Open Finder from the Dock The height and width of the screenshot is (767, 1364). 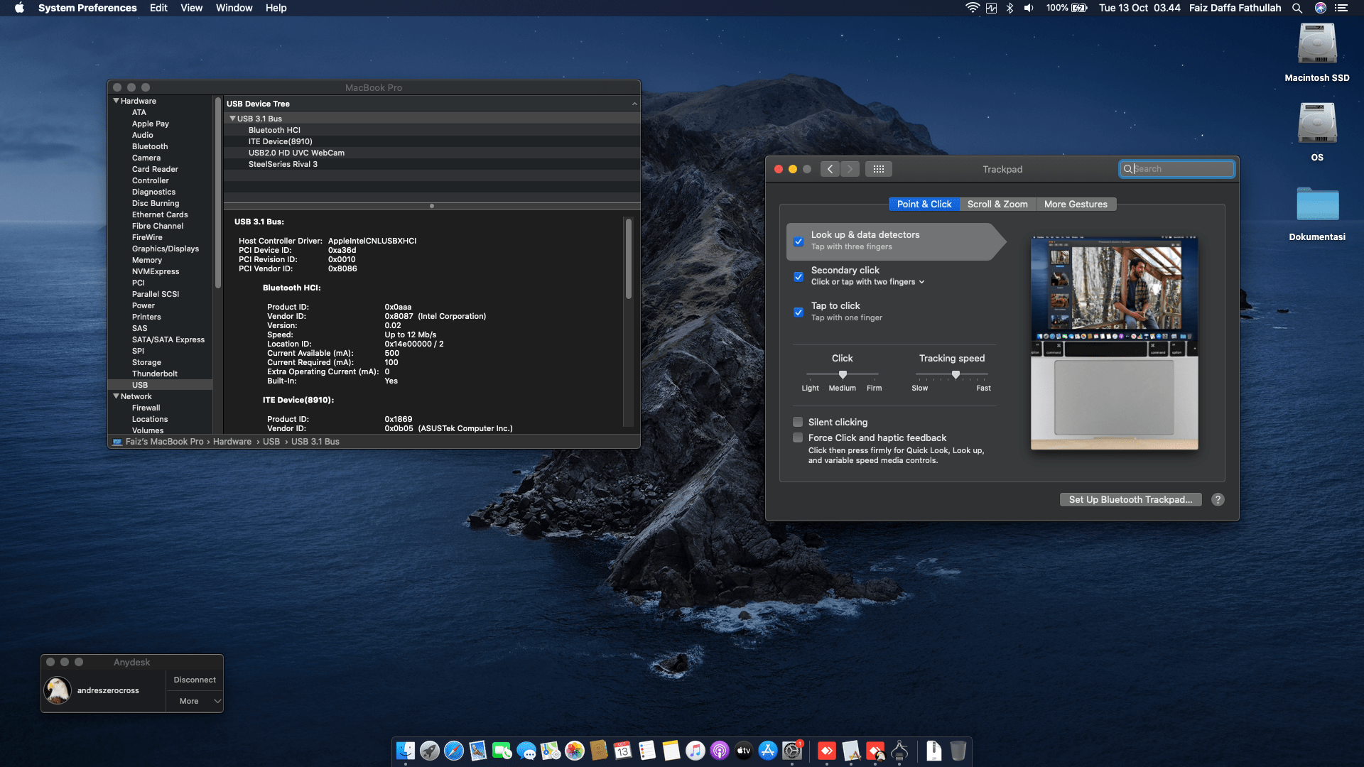coord(406,751)
